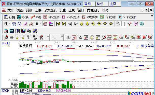Expand the main toolbar overflow chevron
155x95 pixels.
[152, 16]
